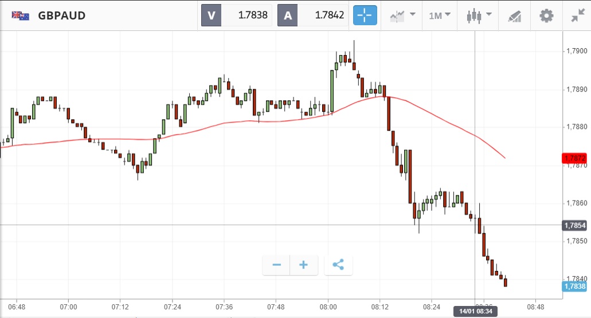Select the drawing tools pencil icon
This screenshot has width=591, height=318.
[x=515, y=16]
